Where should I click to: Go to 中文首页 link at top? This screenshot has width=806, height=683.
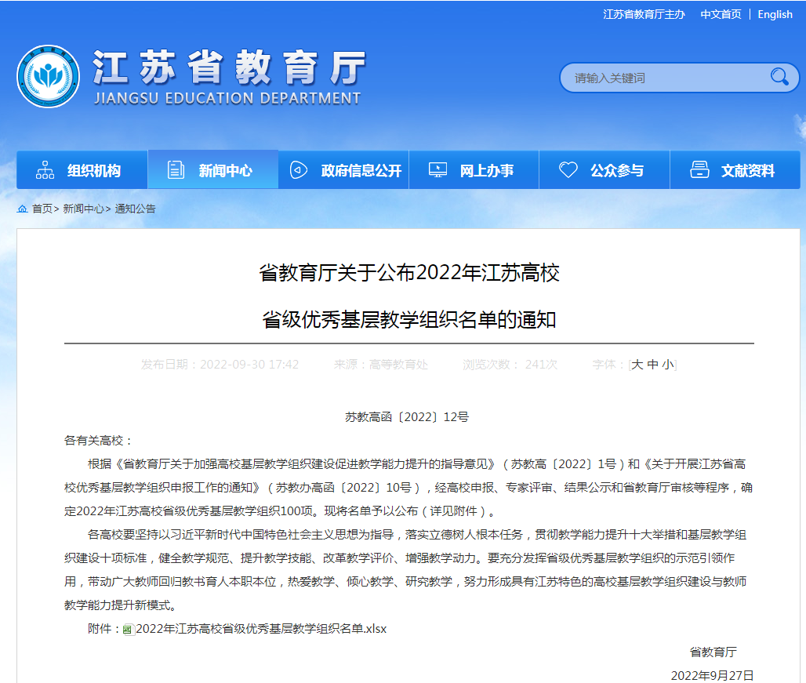(x=721, y=14)
